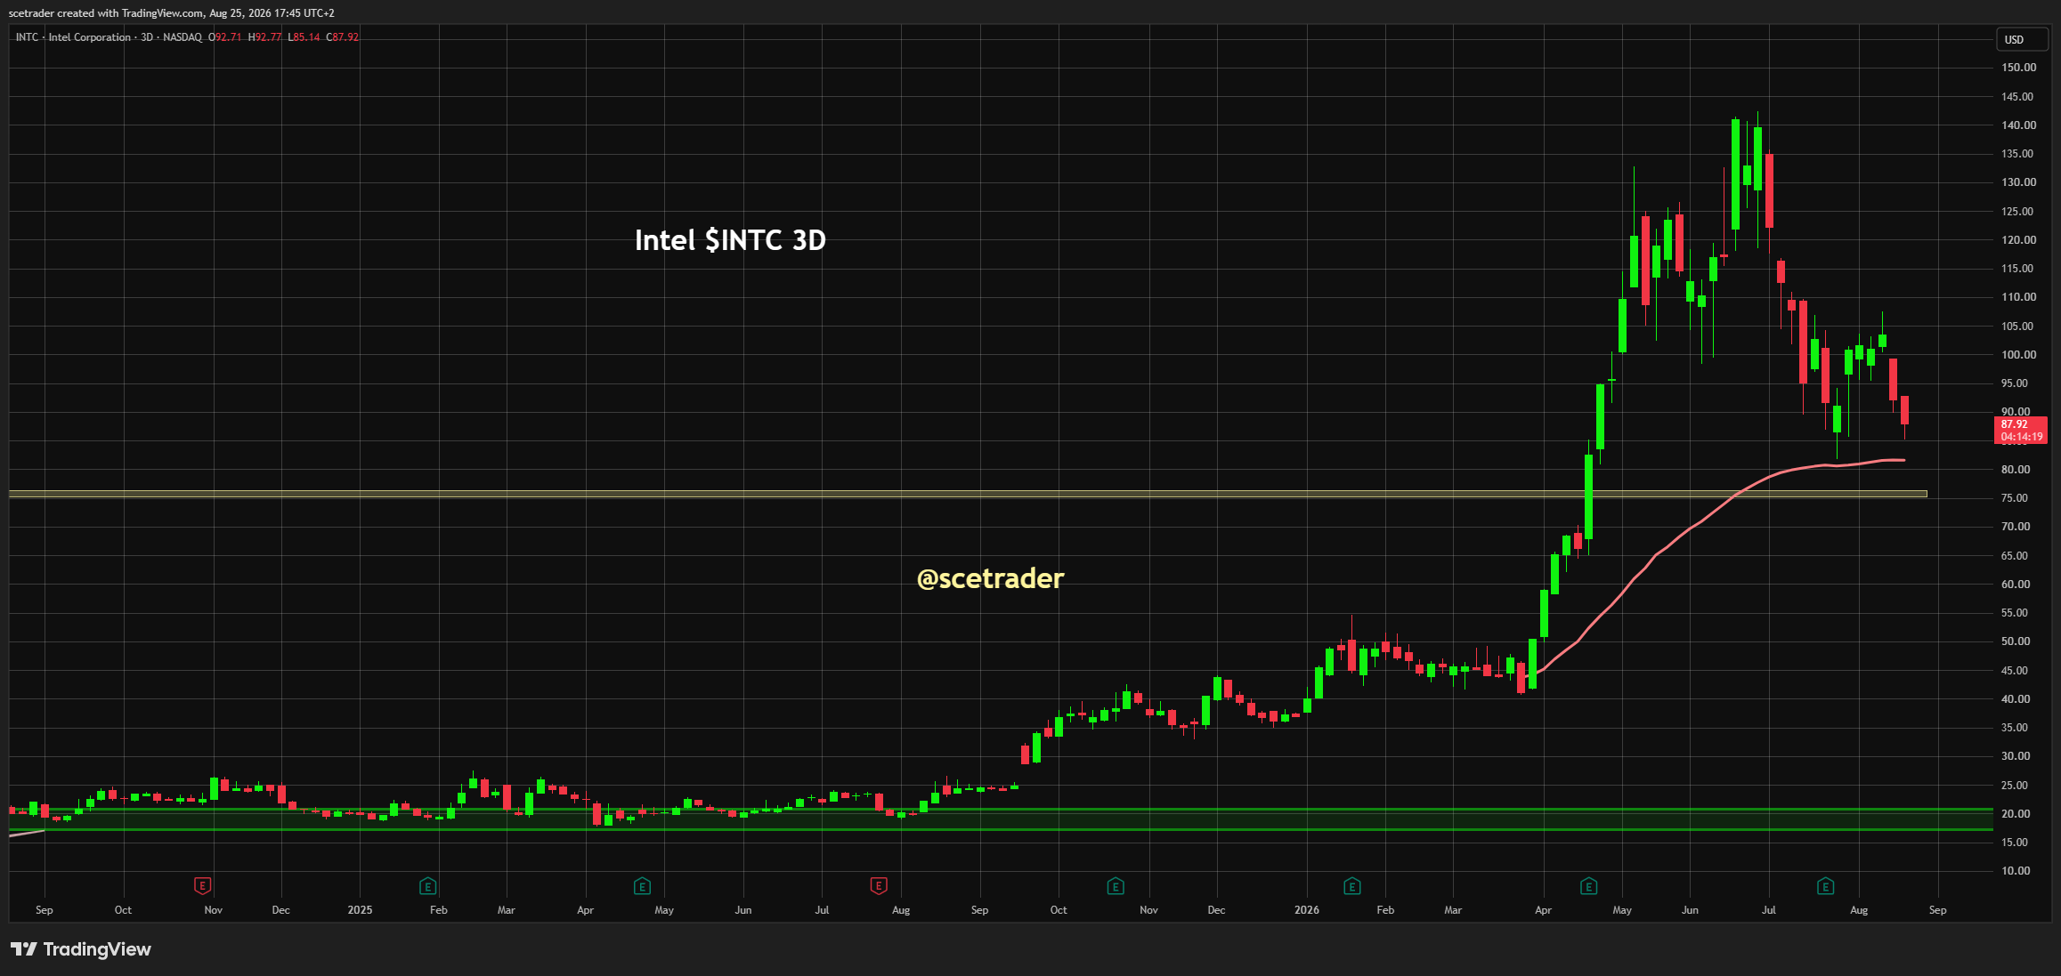The height and width of the screenshot is (976, 2061).
Task: Click the 80.00 price axis label
Action: (x=2016, y=470)
